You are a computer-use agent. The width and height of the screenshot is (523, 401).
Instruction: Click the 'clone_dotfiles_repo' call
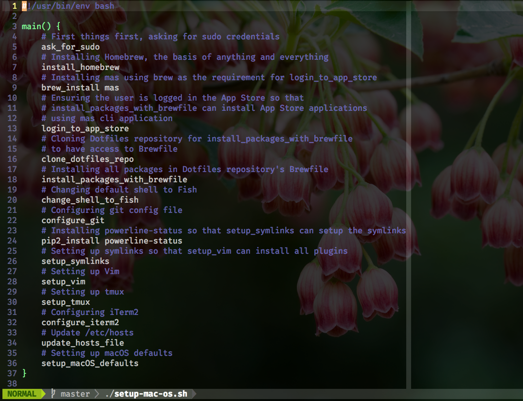(x=88, y=159)
